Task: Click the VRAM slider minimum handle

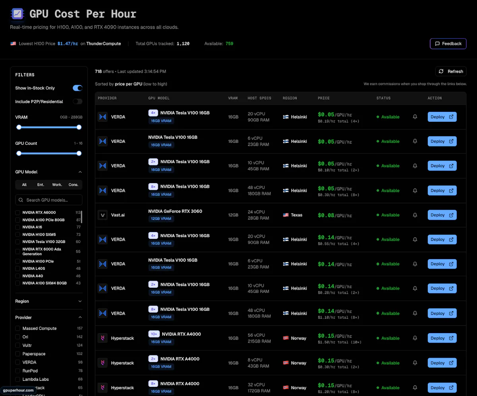Action: pyautogui.click(x=19, y=127)
